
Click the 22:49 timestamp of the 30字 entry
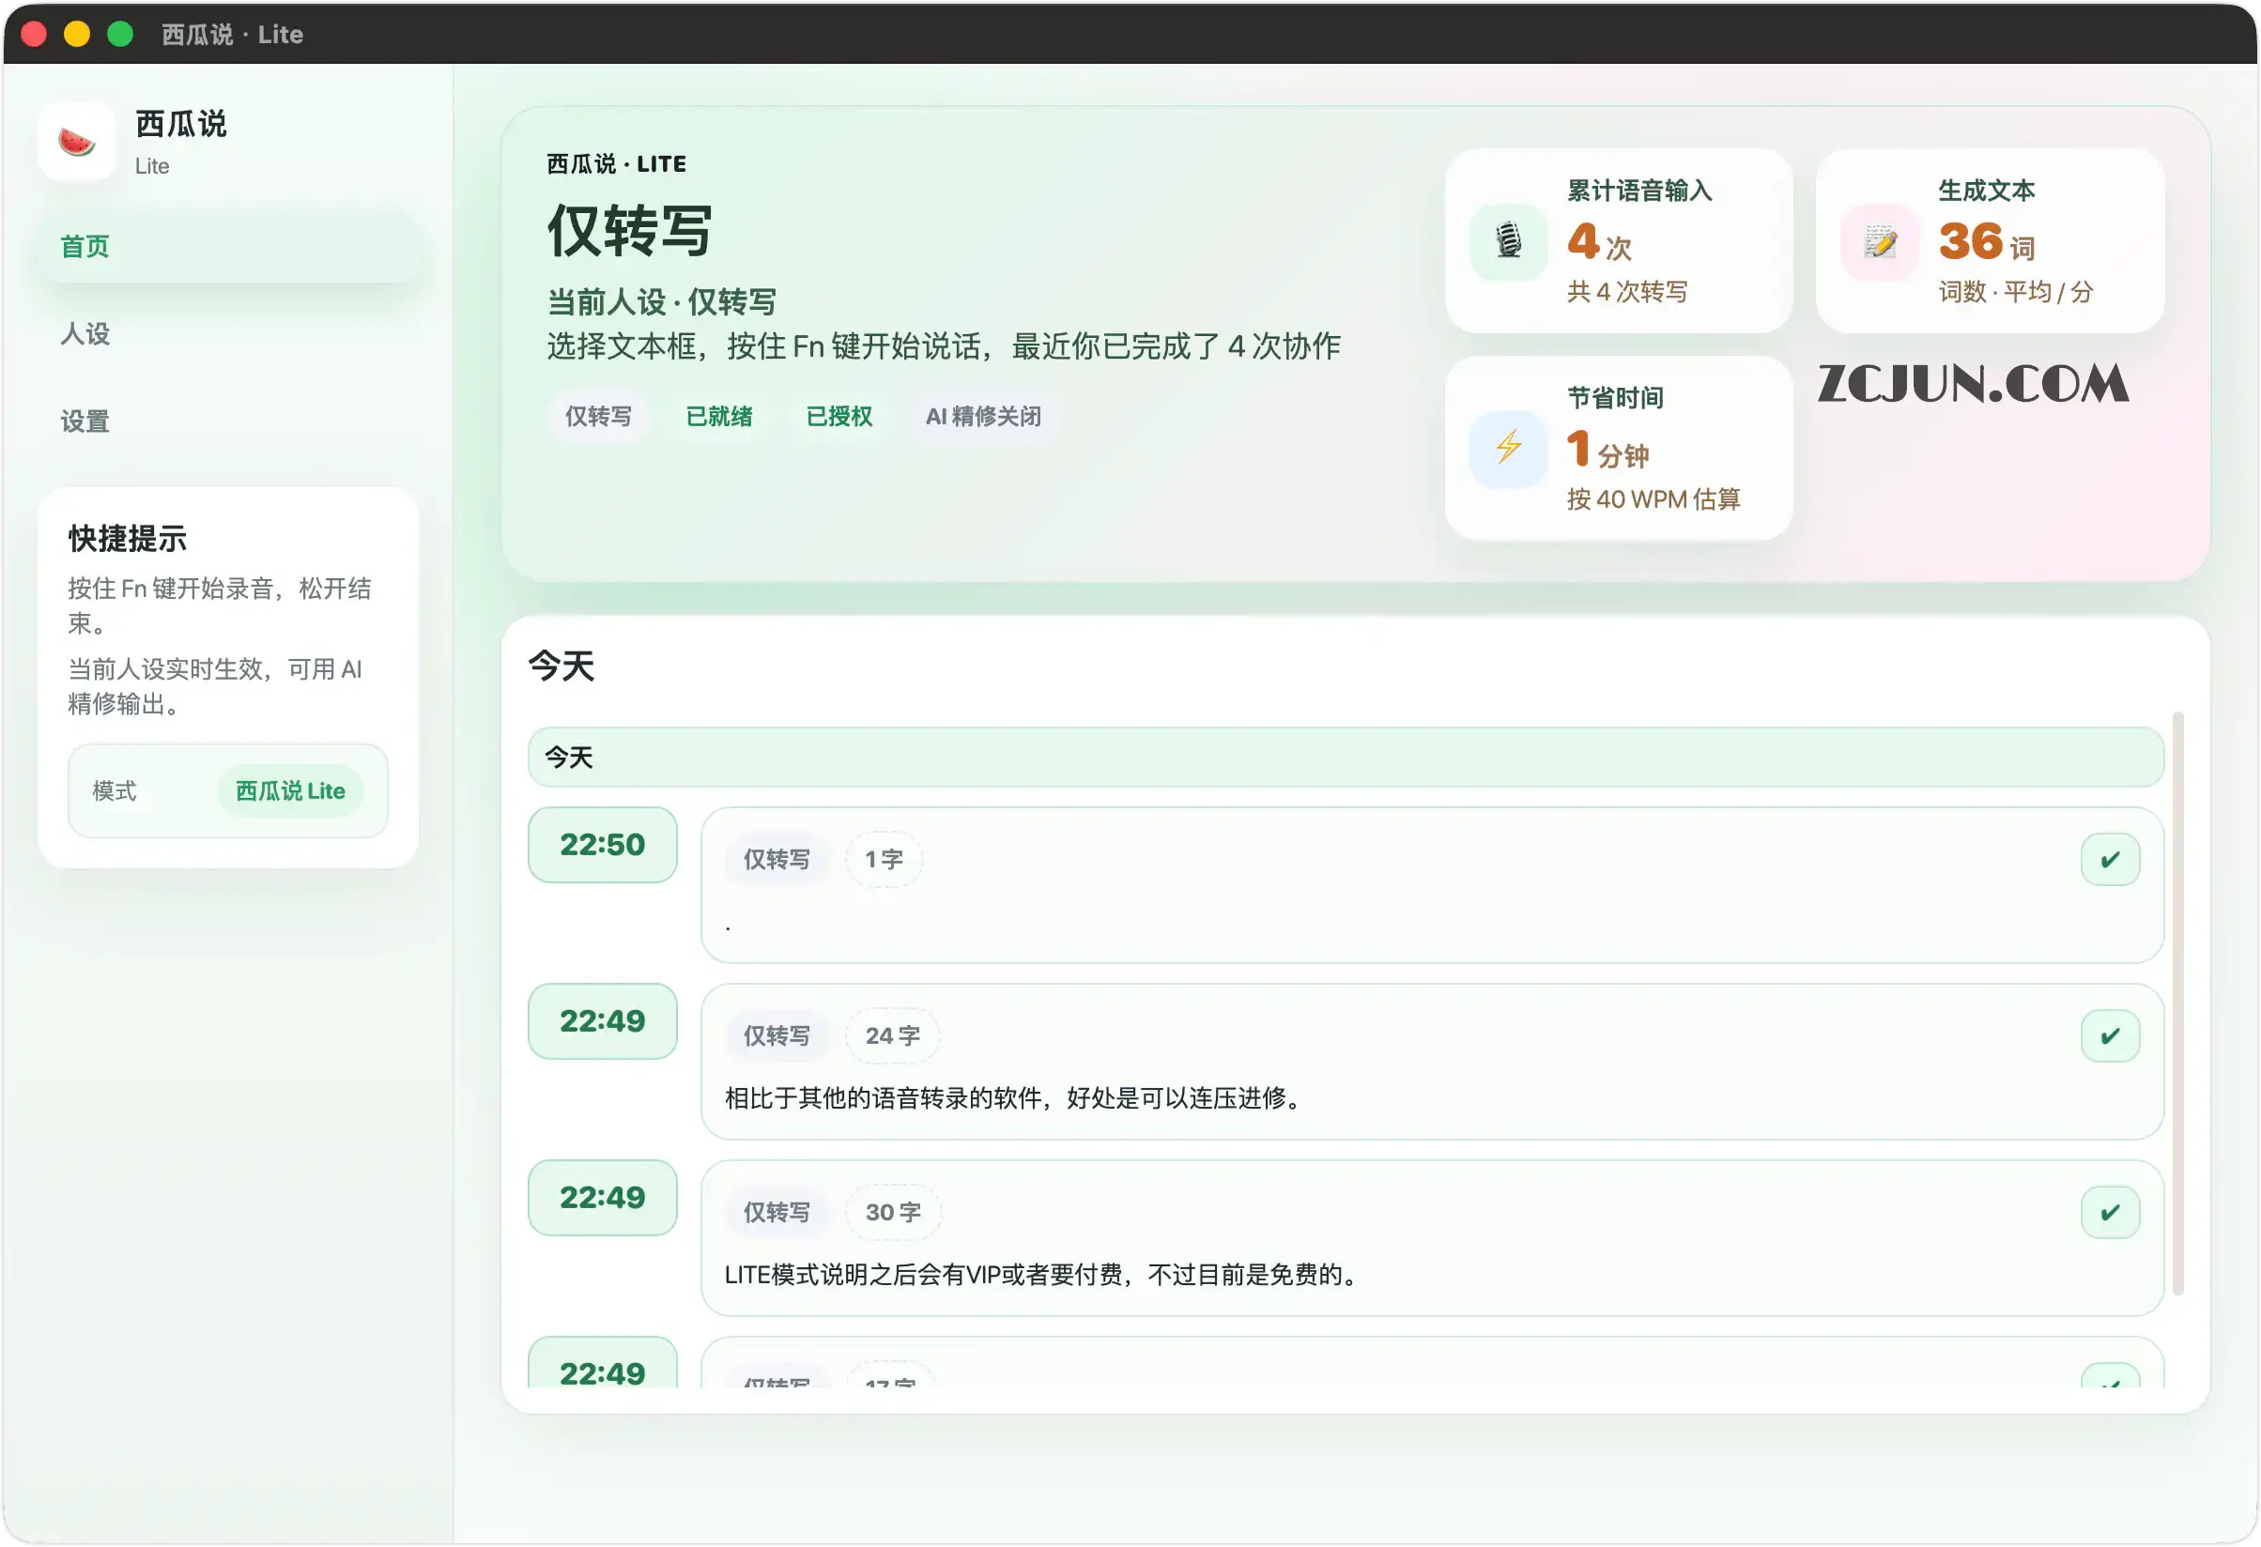pyautogui.click(x=602, y=1198)
